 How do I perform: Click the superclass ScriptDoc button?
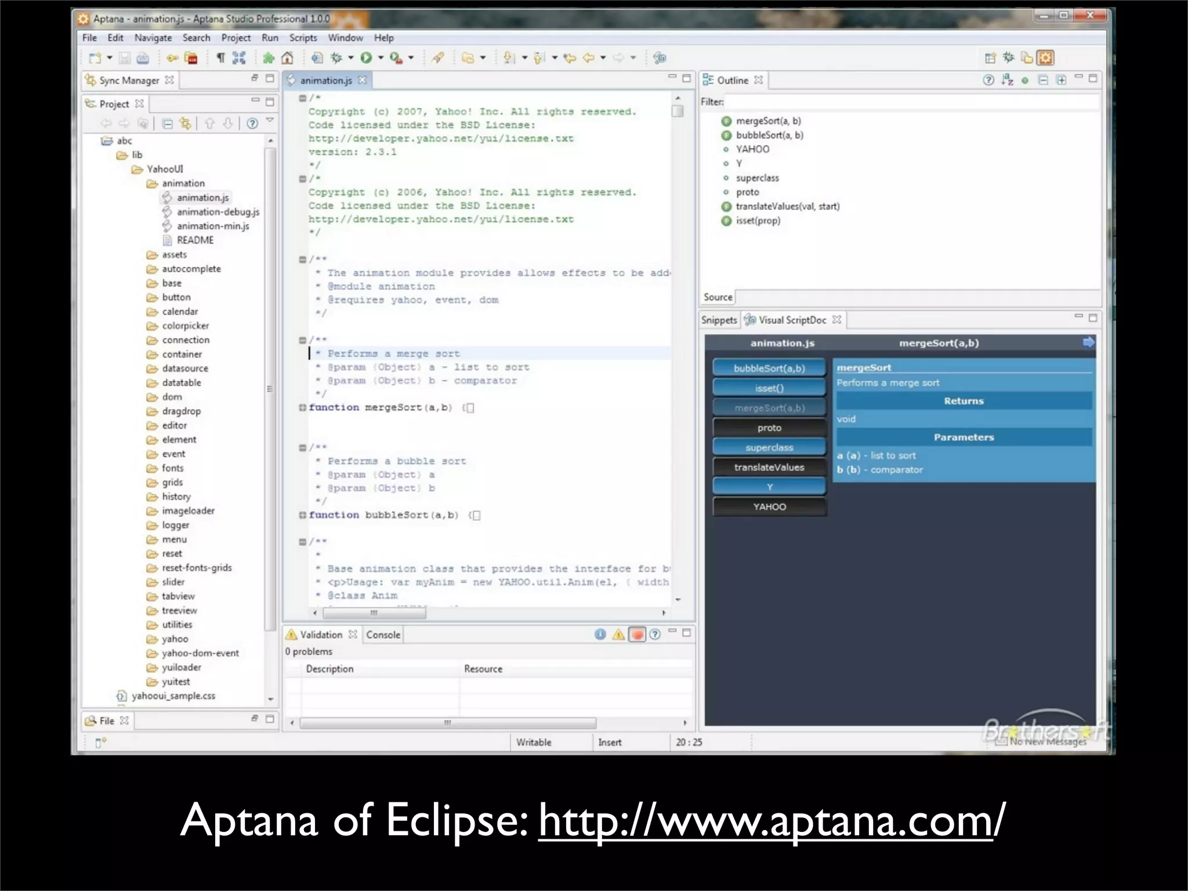769,447
